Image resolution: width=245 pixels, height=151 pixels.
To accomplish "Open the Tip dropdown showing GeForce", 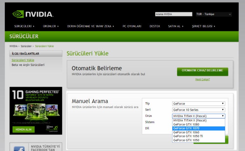I will (x=199, y=104).
